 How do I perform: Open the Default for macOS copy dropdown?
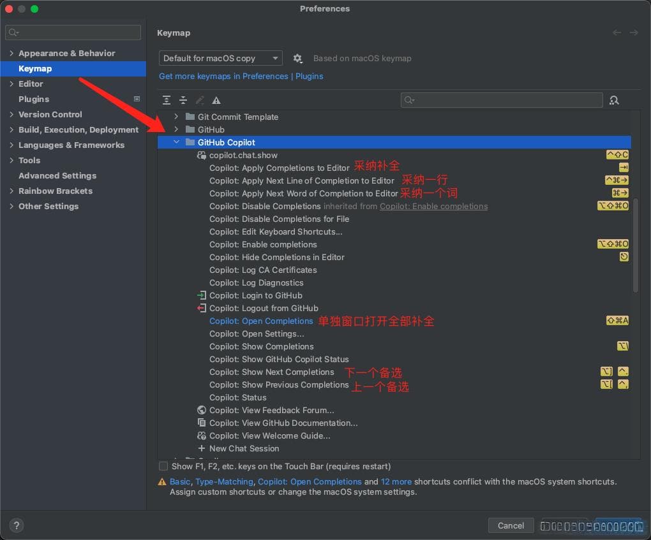pos(220,58)
